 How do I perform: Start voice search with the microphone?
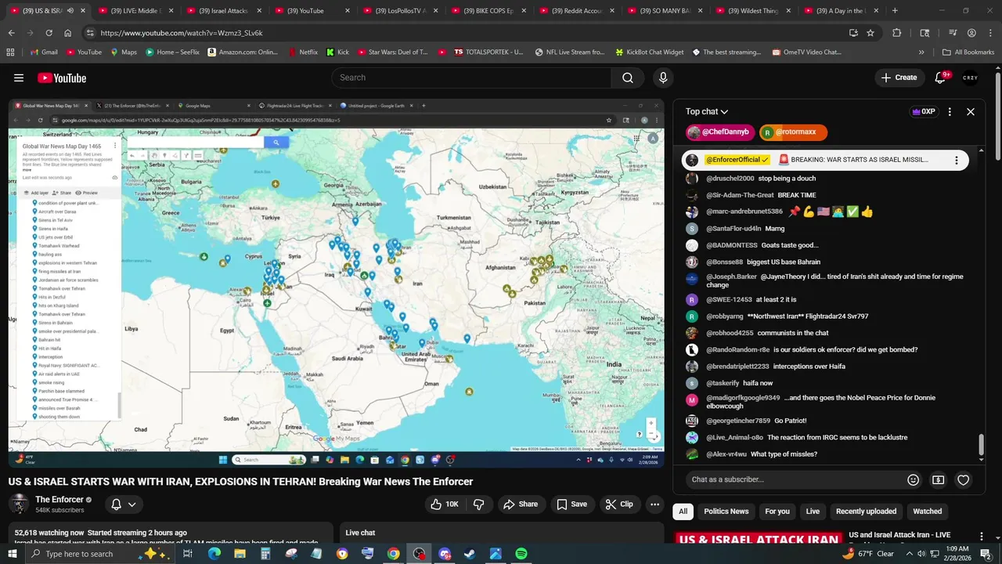pyautogui.click(x=663, y=78)
